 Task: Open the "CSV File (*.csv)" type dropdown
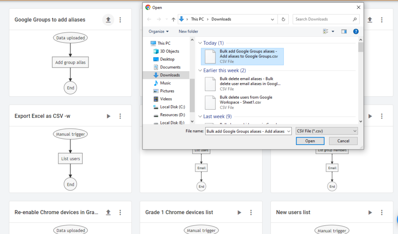[x=326, y=131]
